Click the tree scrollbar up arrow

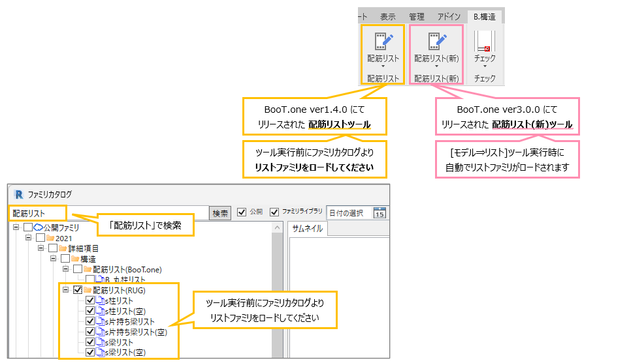pos(277,227)
